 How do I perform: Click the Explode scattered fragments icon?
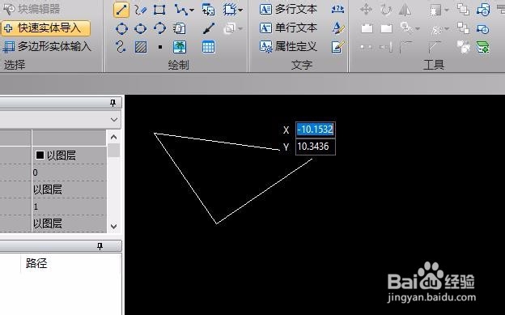point(463,47)
